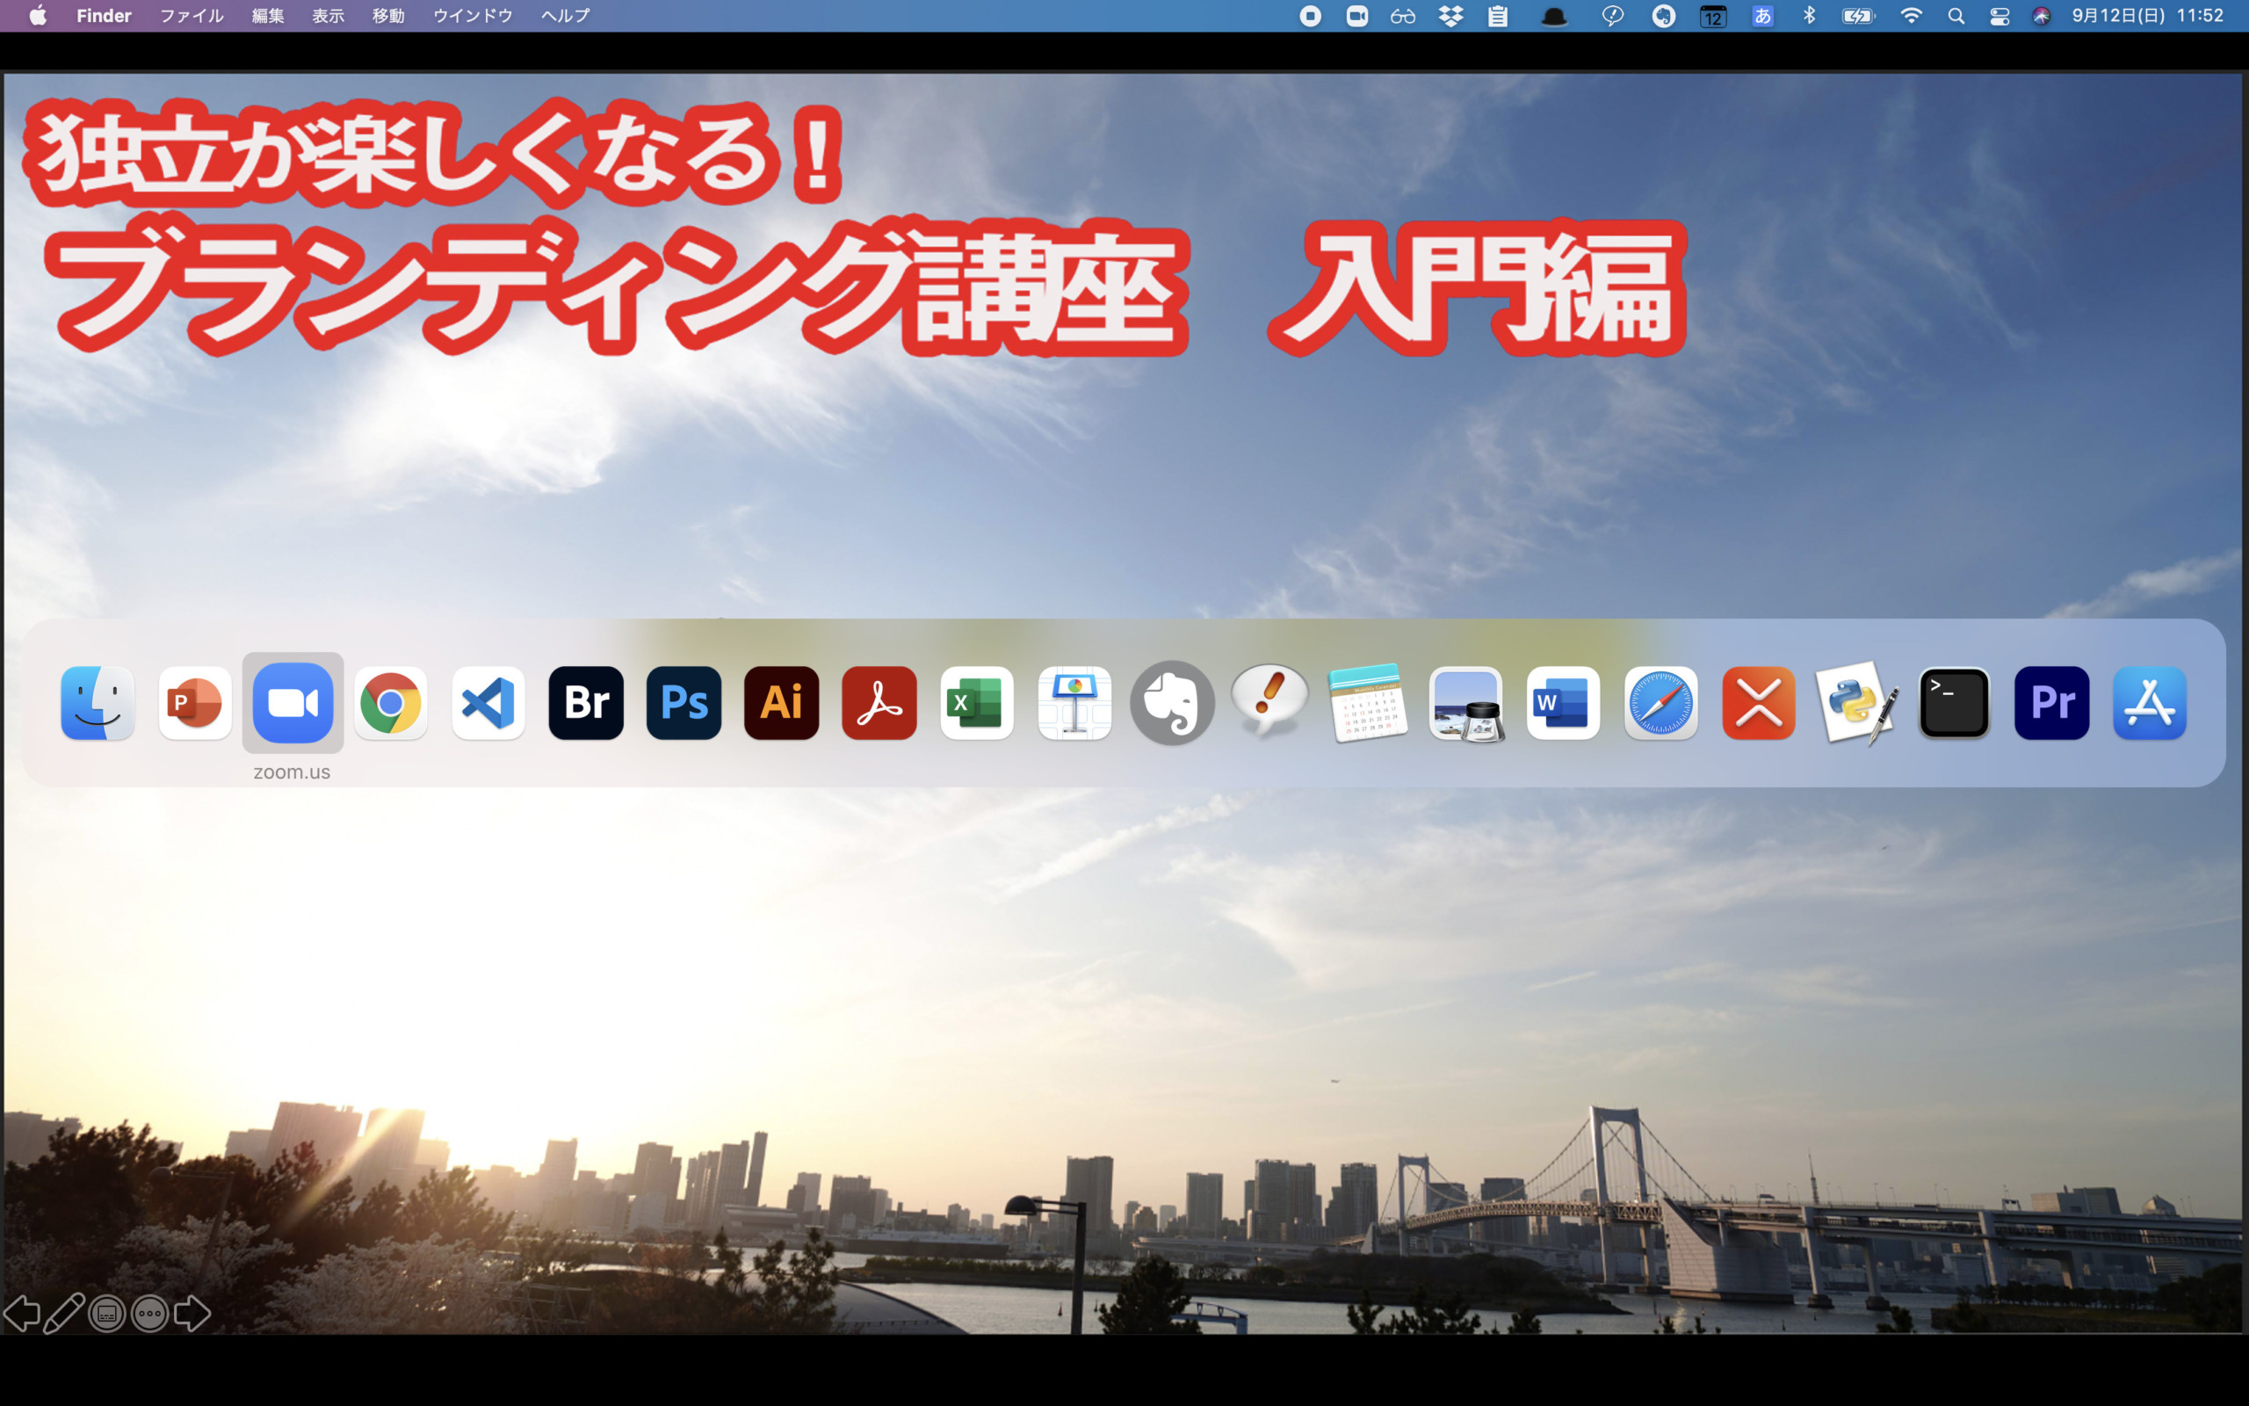The width and height of the screenshot is (2249, 1406).
Task: Switch to the monthly calendar app icon
Action: coord(1368,703)
